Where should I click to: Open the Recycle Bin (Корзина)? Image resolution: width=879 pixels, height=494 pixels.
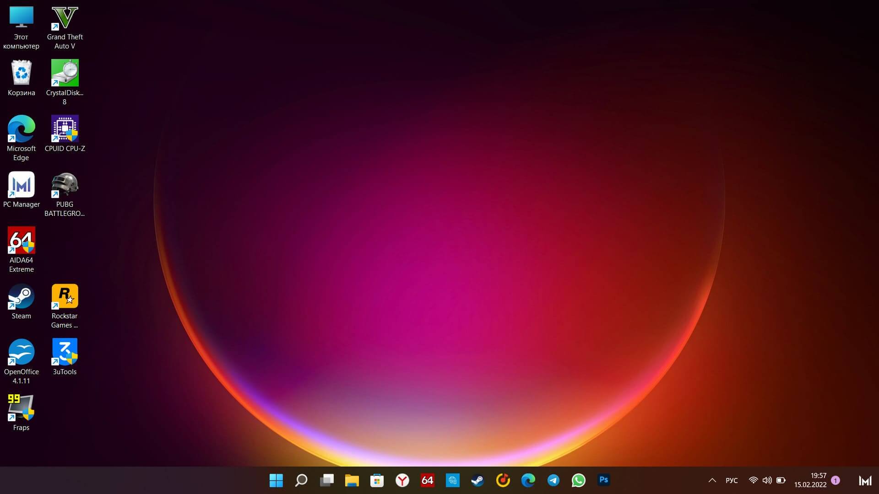pyautogui.click(x=21, y=73)
